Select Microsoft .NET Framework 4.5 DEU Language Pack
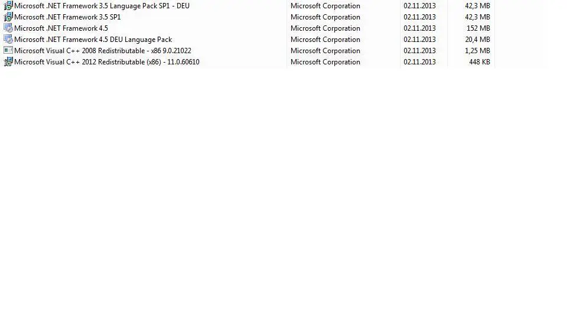This screenshot has width=567, height=319. (x=93, y=40)
